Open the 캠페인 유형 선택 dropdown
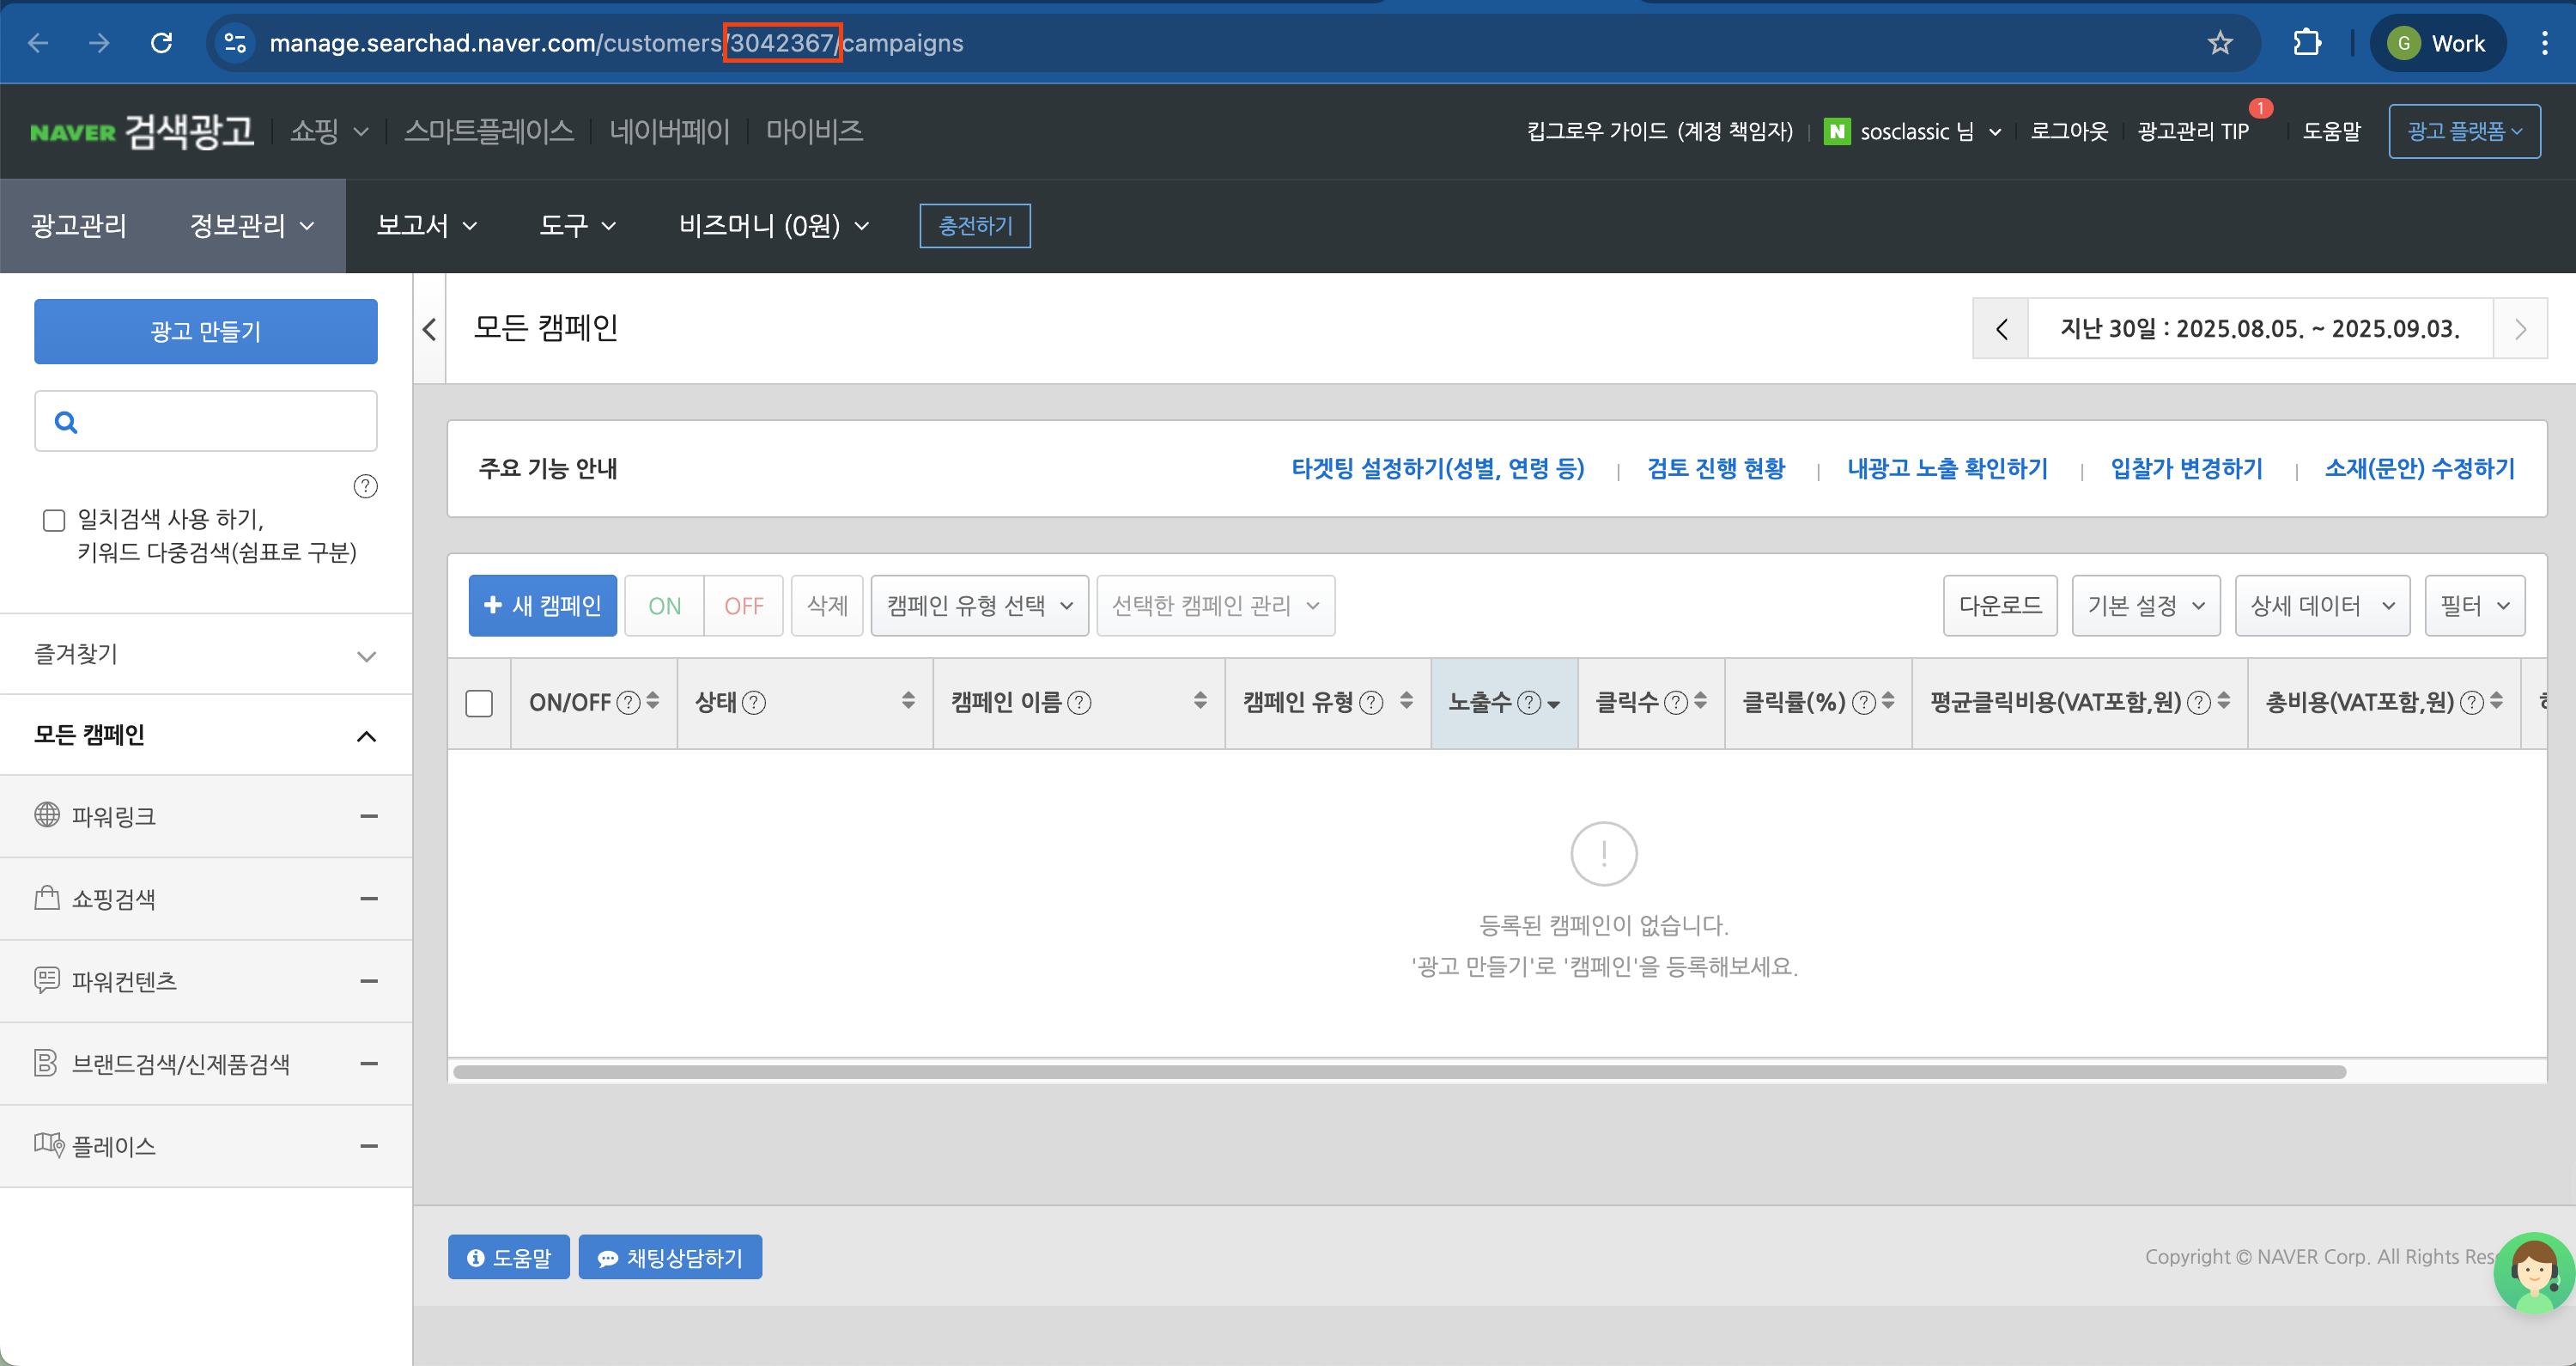2576x1366 pixels. [978, 605]
